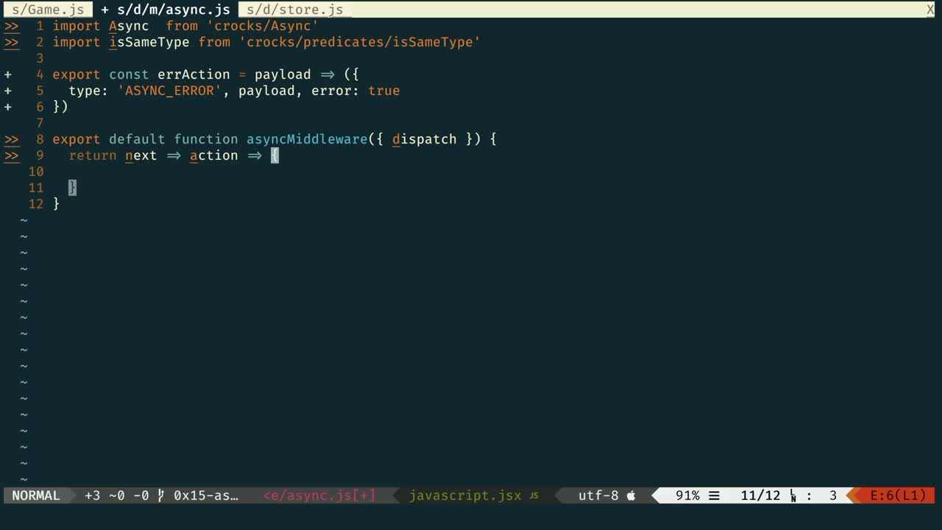Click the utf-8 encoding label
942x530 pixels.
(x=598, y=495)
